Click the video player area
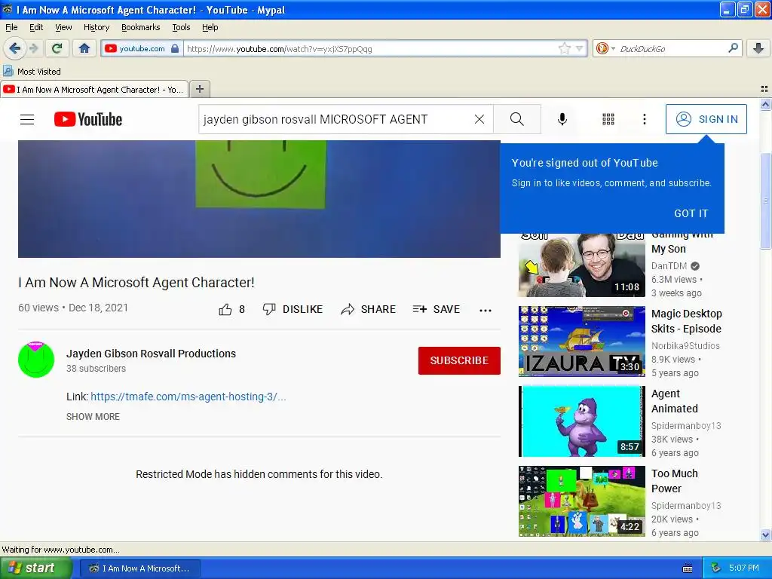Viewport: 772px width, 579px height. (x=259, y=199)
